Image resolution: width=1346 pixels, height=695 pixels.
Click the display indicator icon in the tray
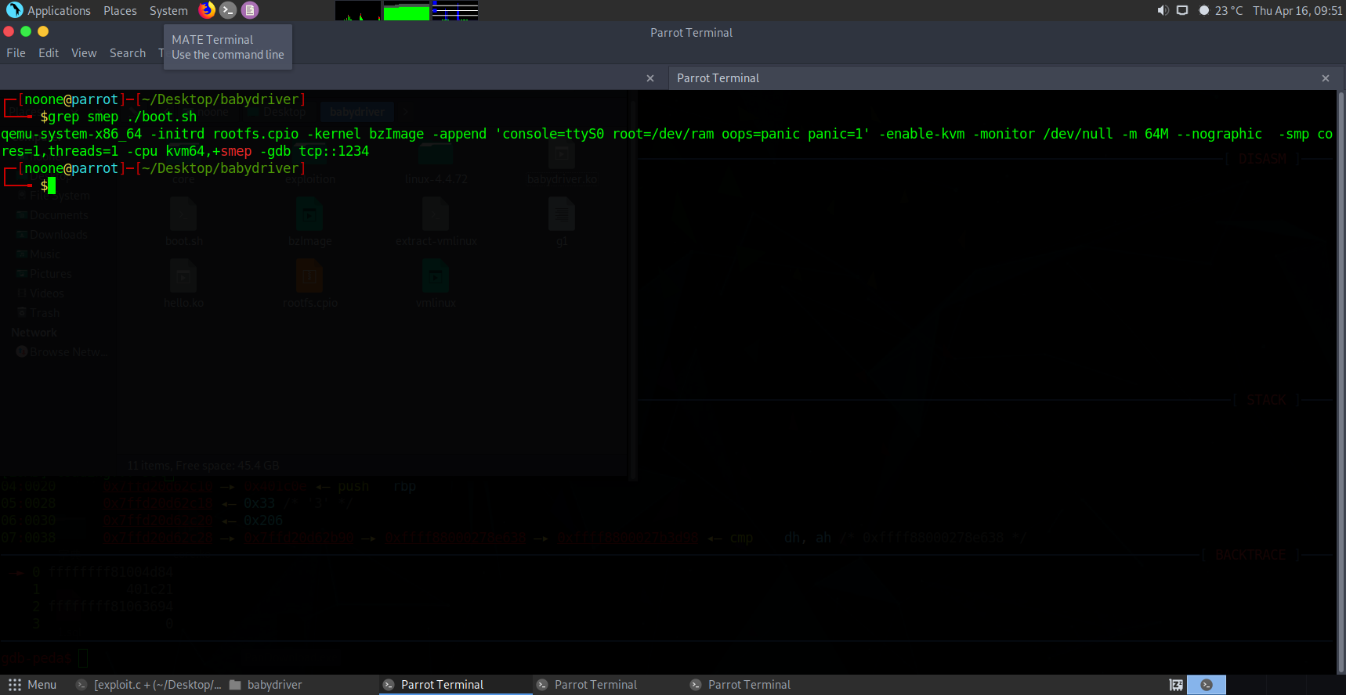point(1182,10)
